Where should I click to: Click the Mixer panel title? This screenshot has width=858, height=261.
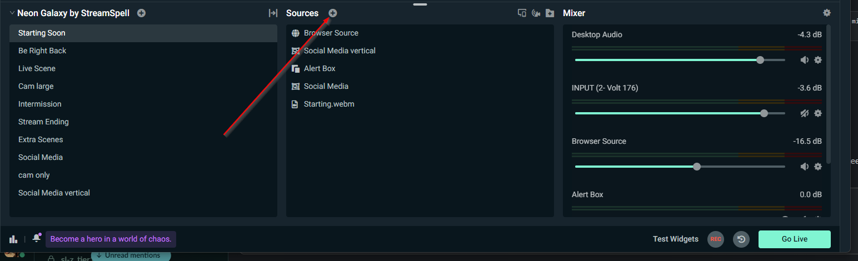574,13
